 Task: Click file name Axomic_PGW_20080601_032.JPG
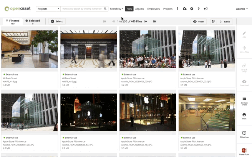196,82
